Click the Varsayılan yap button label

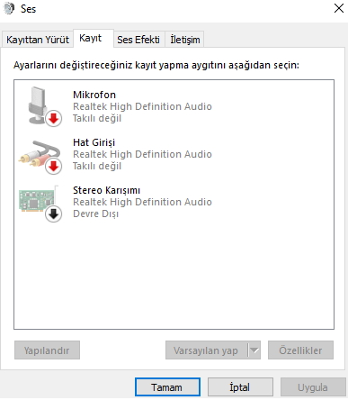[206, 350]
